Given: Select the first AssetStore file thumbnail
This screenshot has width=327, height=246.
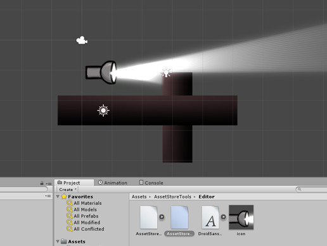Looking at the screenshot, I should pyautogui.click(x=149, y=218).
